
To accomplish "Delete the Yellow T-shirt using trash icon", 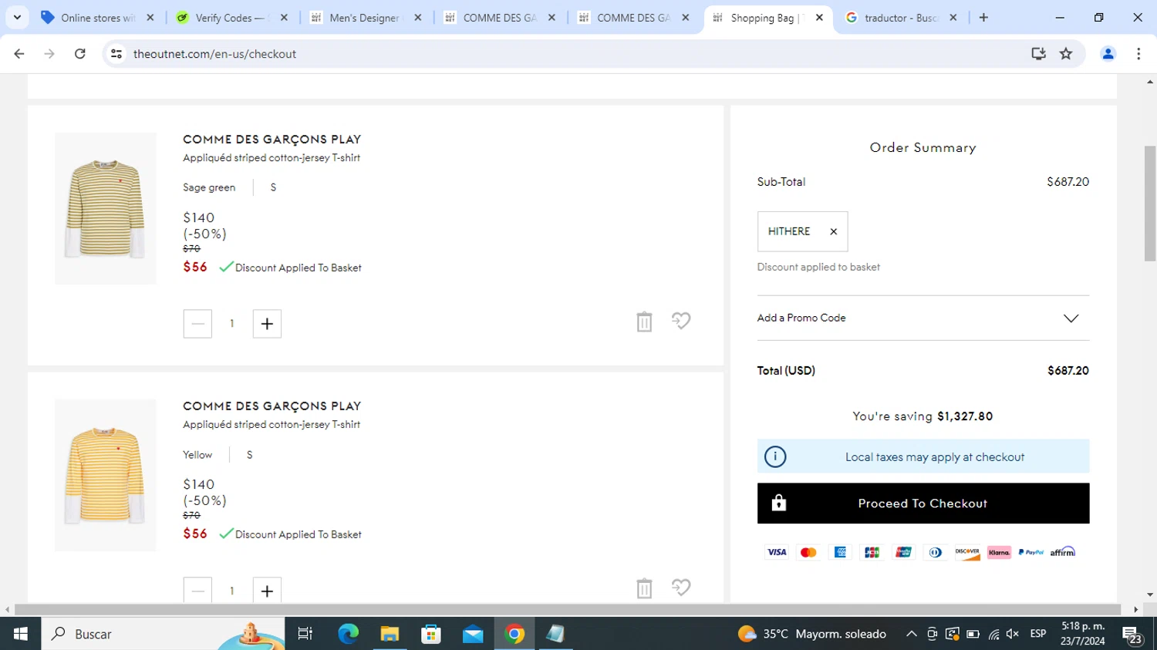I will (x=644, y=588).
